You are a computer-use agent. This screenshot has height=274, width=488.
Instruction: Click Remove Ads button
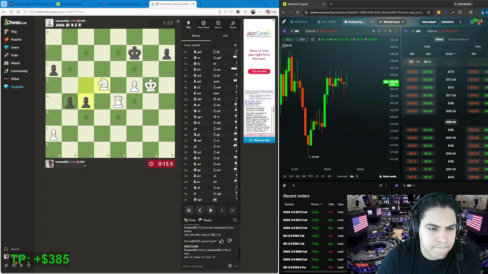coord(259,140)
